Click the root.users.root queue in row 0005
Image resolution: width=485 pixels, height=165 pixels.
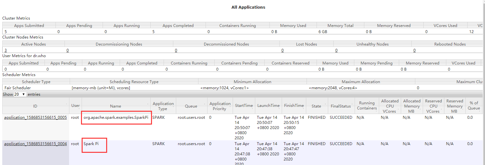tap(191, 117)
